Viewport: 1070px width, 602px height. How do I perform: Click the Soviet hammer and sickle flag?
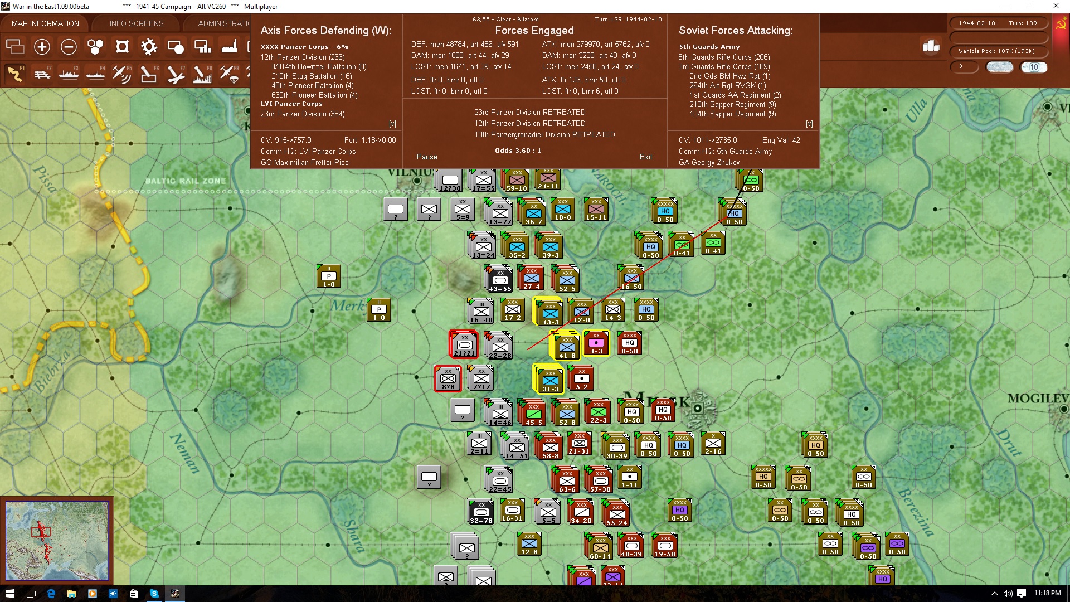(x=1061, y=24)
